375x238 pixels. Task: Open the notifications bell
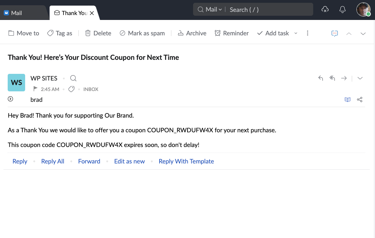343,10
